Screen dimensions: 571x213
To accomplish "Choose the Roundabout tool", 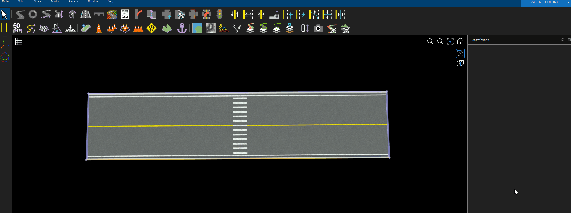I will [x=33, y=14].
